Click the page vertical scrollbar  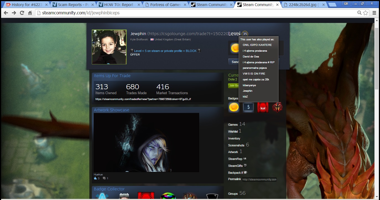click(376, 55)
